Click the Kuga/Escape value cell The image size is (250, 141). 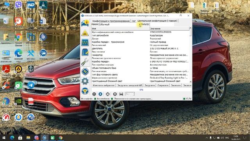coord(156,36)
